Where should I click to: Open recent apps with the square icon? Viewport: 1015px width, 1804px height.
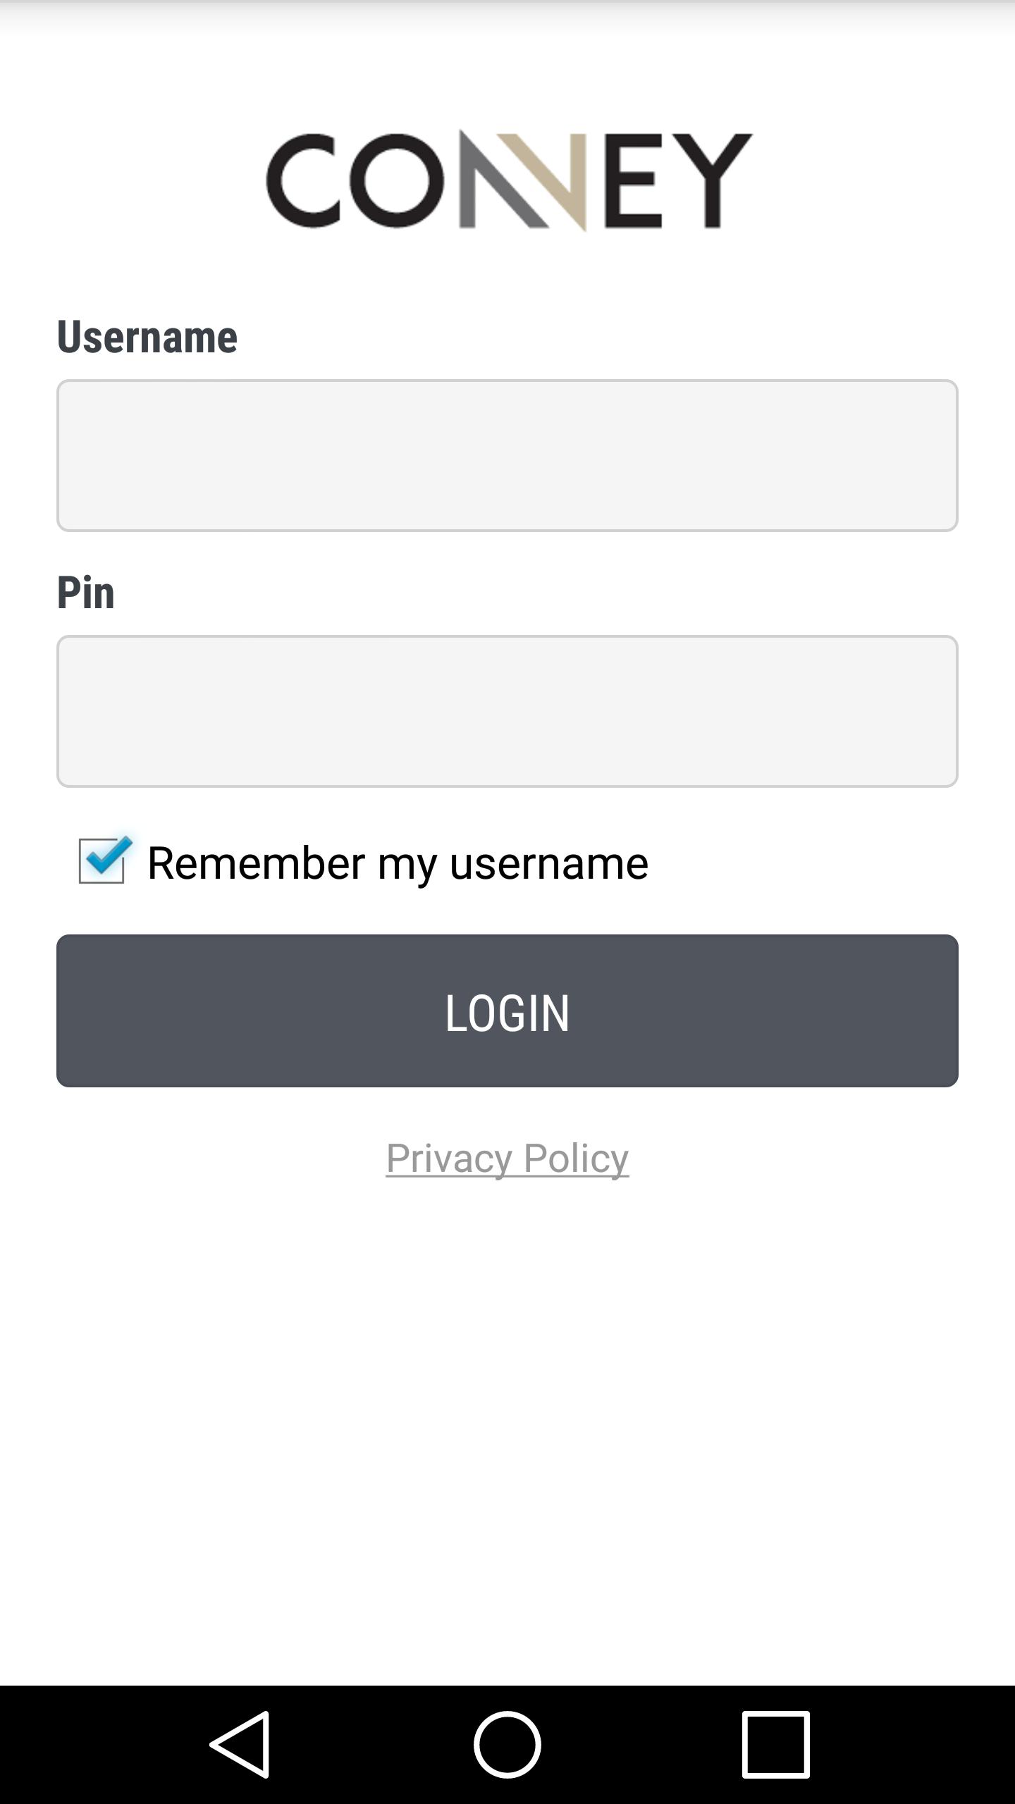point(775,1745)
